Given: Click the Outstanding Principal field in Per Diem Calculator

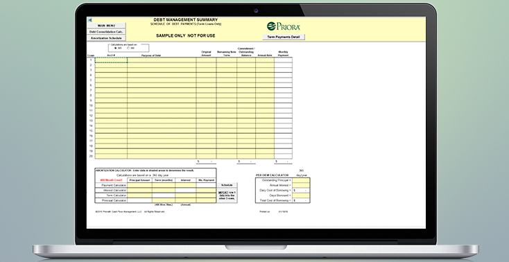Looking at the screenshot, I should (301, 180).
